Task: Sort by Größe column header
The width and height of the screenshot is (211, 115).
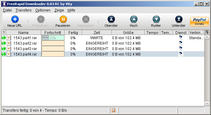Action: [128, 32]
